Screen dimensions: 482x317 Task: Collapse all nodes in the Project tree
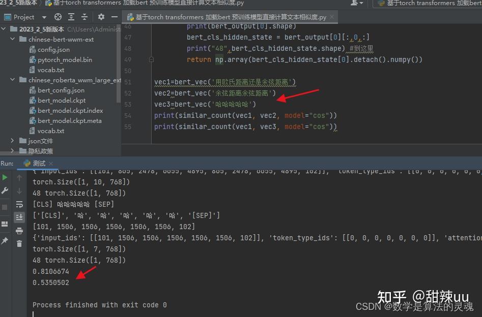tap(84, 17)
